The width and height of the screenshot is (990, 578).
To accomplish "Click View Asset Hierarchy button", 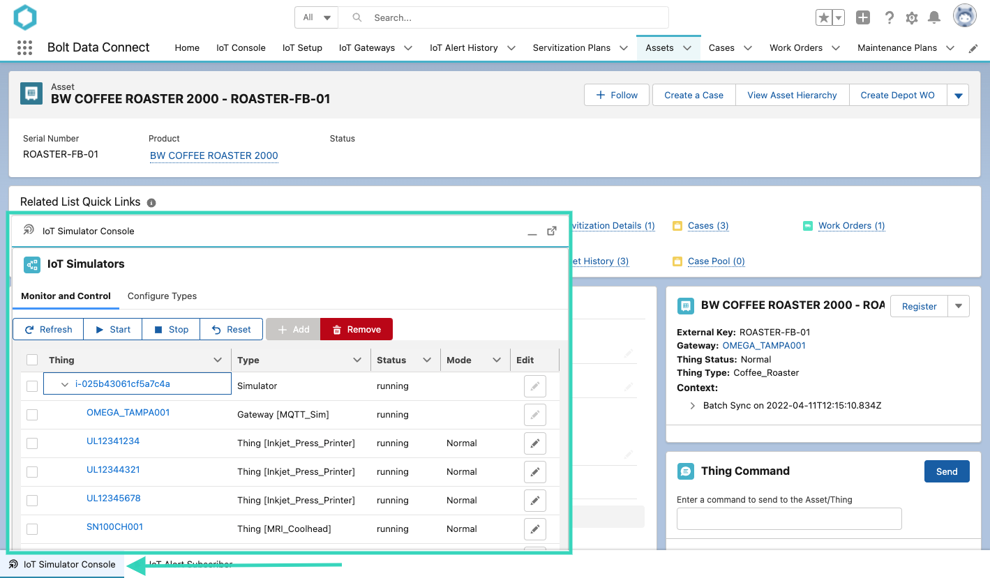I will tap(792, 96).
